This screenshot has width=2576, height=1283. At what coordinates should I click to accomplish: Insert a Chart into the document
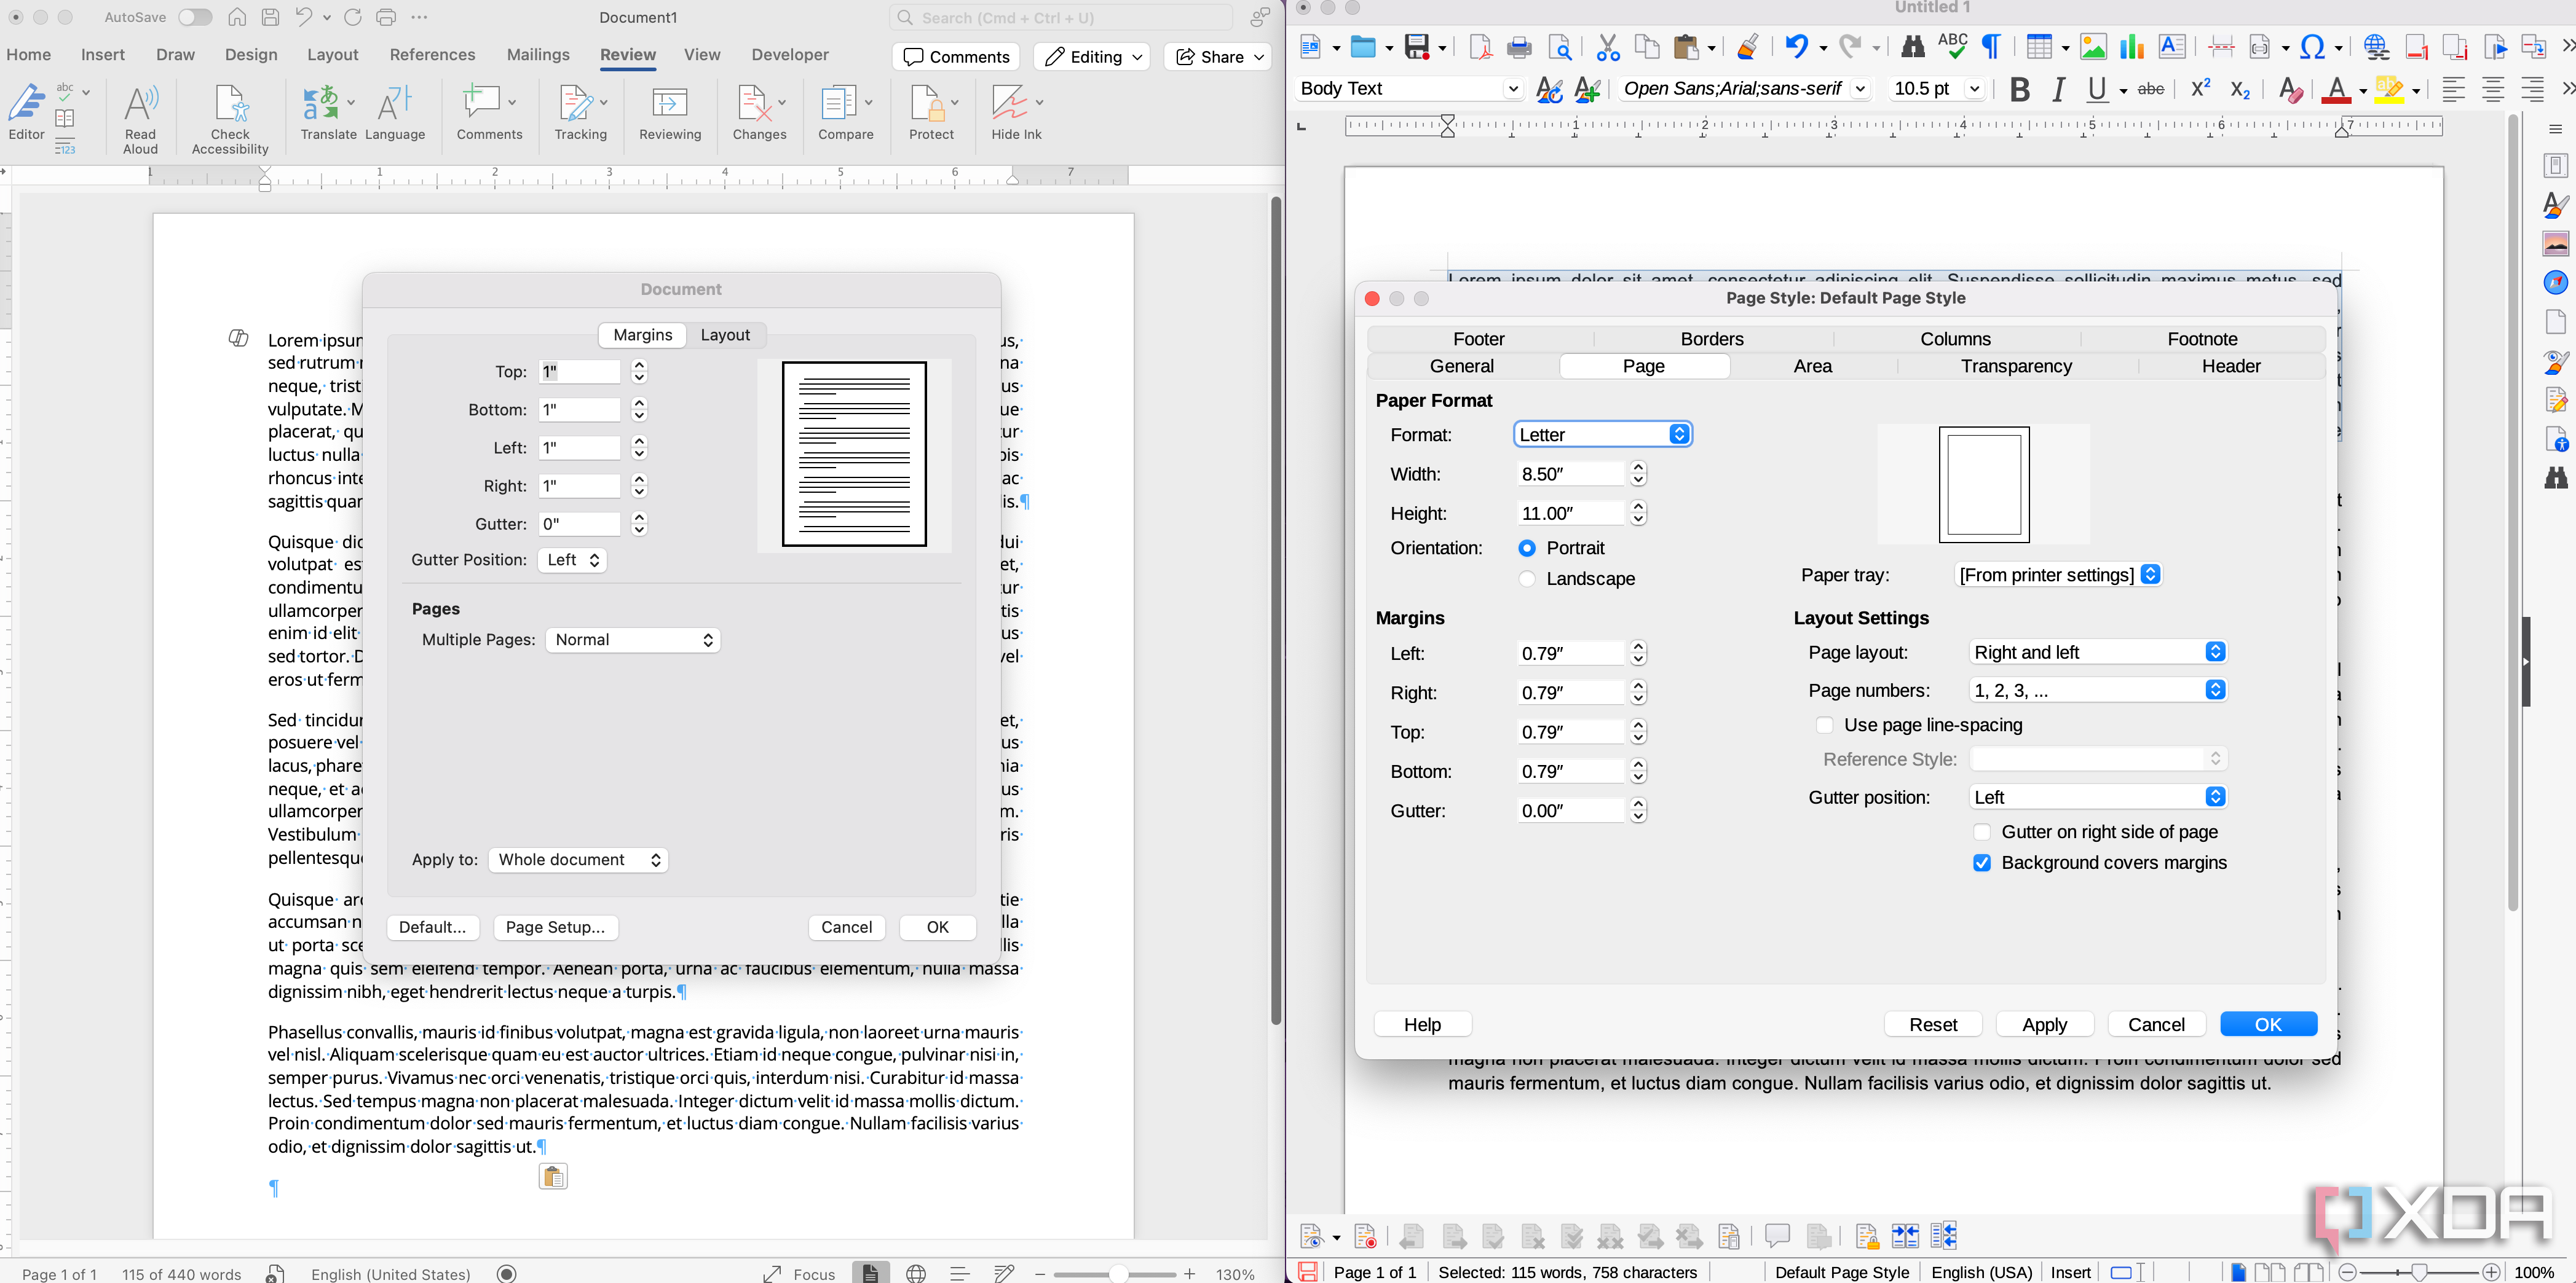2131,47
